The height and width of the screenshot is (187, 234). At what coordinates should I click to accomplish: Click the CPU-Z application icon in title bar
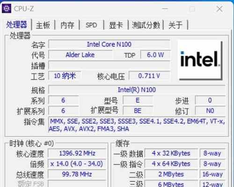pyautogui.click(x=7, y=8)
